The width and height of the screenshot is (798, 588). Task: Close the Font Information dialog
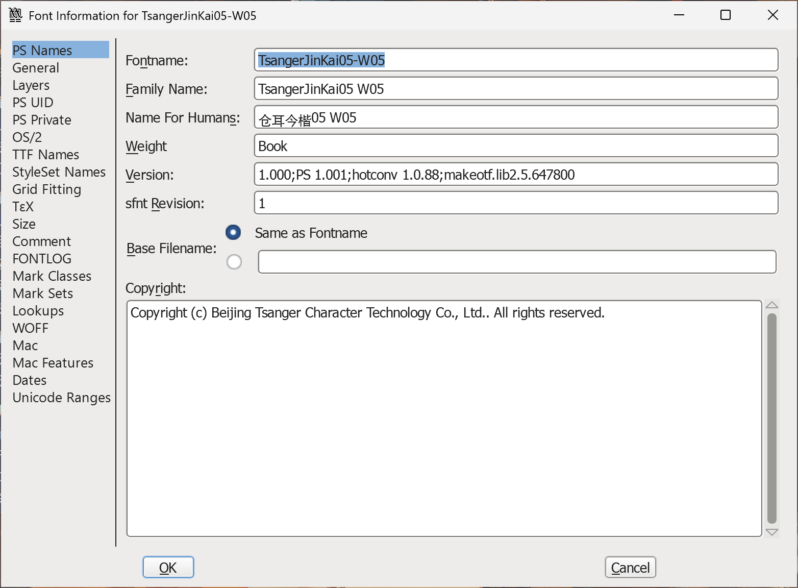pos(773,15)
